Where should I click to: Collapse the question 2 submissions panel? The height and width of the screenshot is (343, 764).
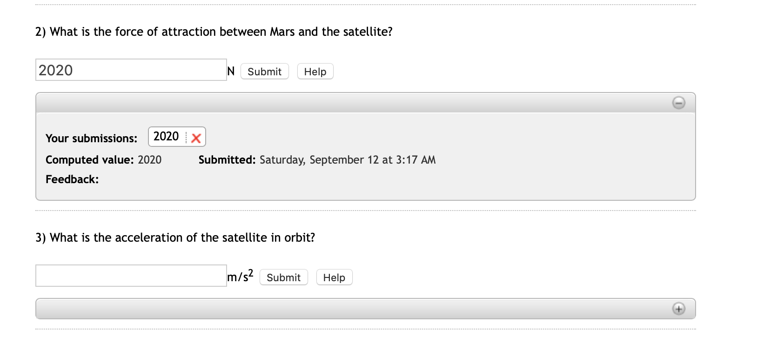tap(678, 103)
